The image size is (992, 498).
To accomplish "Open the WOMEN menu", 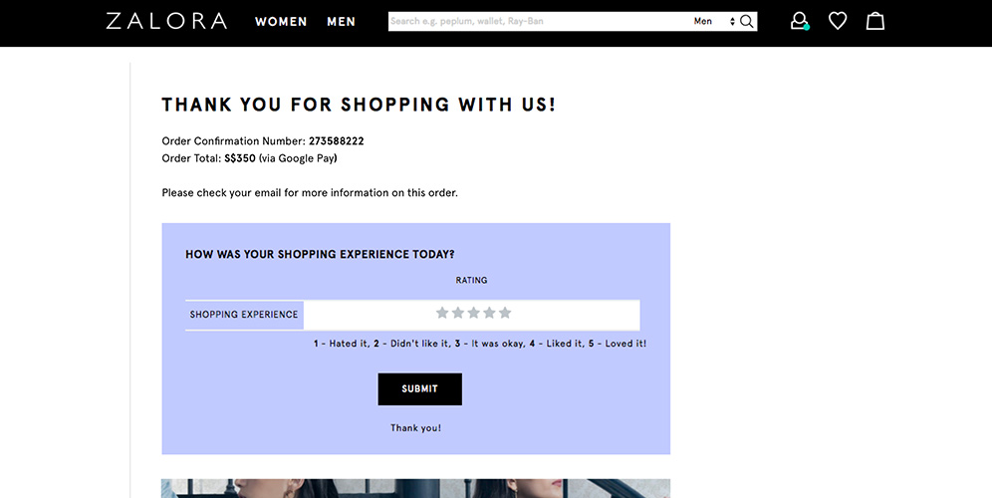I will [281, 22].
